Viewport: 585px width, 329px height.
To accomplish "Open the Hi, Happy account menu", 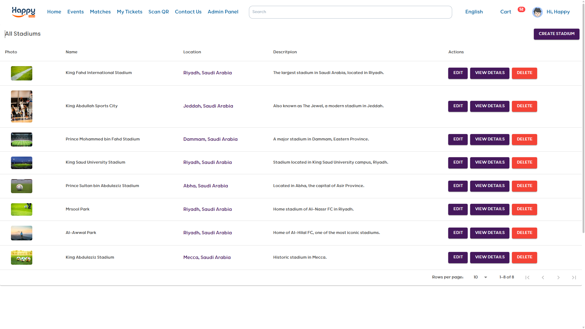I will [558, 12].
